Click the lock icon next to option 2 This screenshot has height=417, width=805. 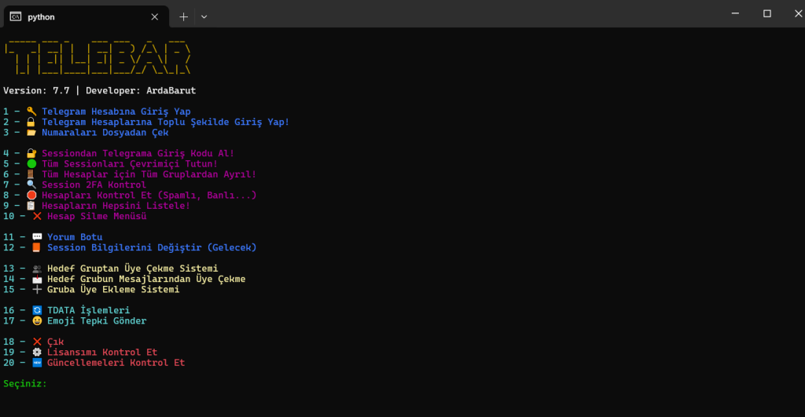tap(31, 123)
